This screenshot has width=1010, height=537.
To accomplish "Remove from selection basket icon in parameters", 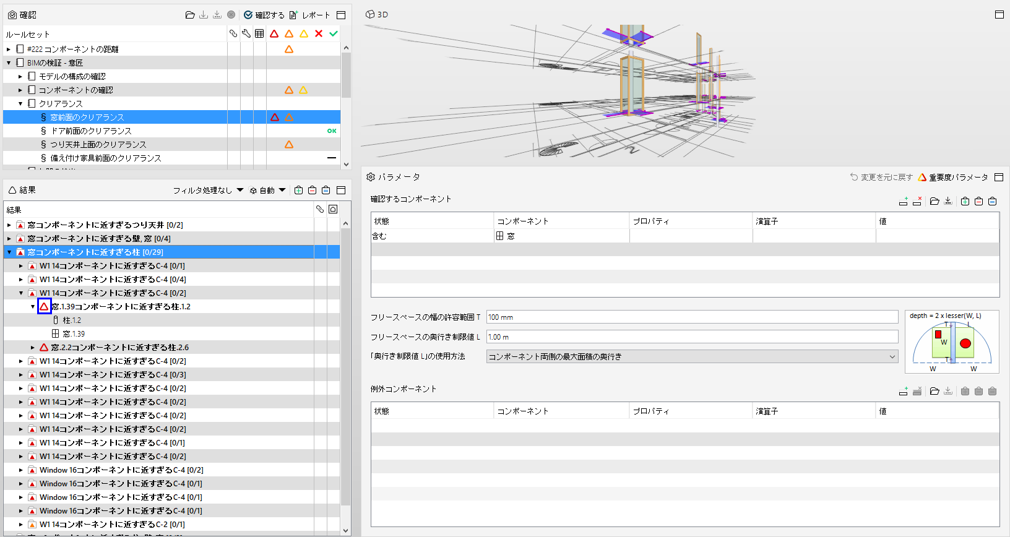I will [978, 201].
